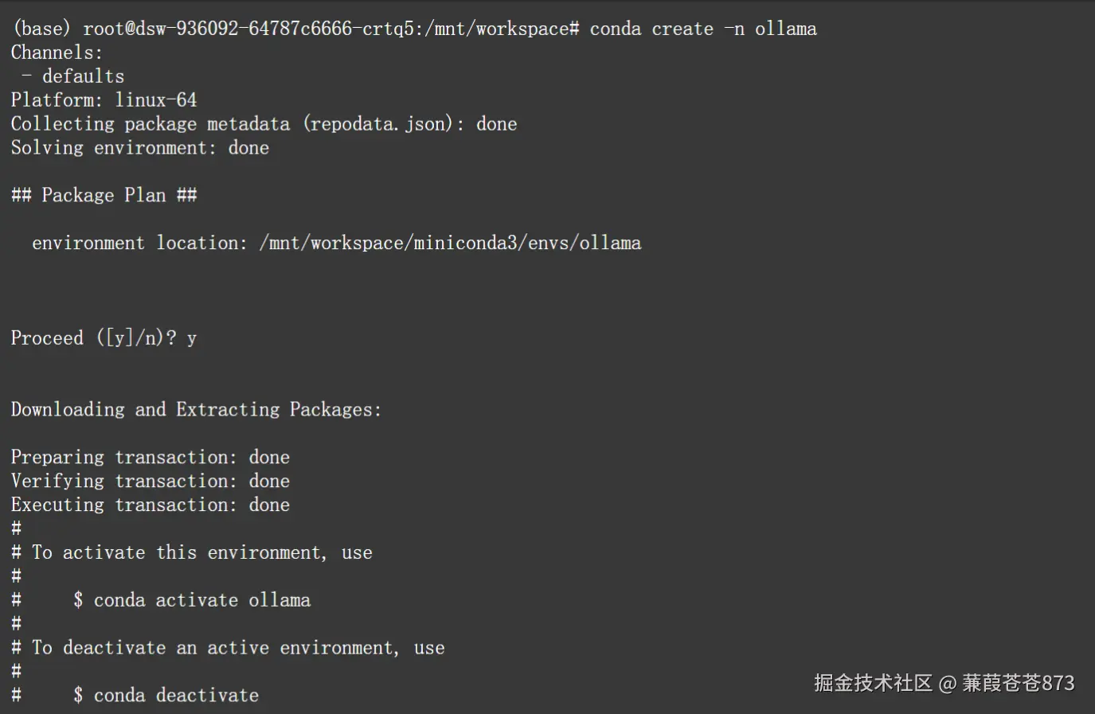This screenshot has width=1095, height=714.
Task: Click '# To deactivate an active environment' line
Action: click(228, 649)
